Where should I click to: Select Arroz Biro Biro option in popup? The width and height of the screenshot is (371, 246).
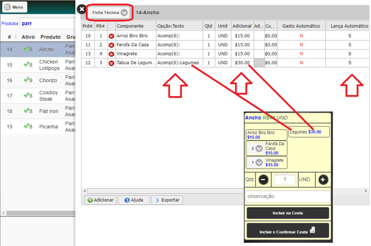(266, 135)
